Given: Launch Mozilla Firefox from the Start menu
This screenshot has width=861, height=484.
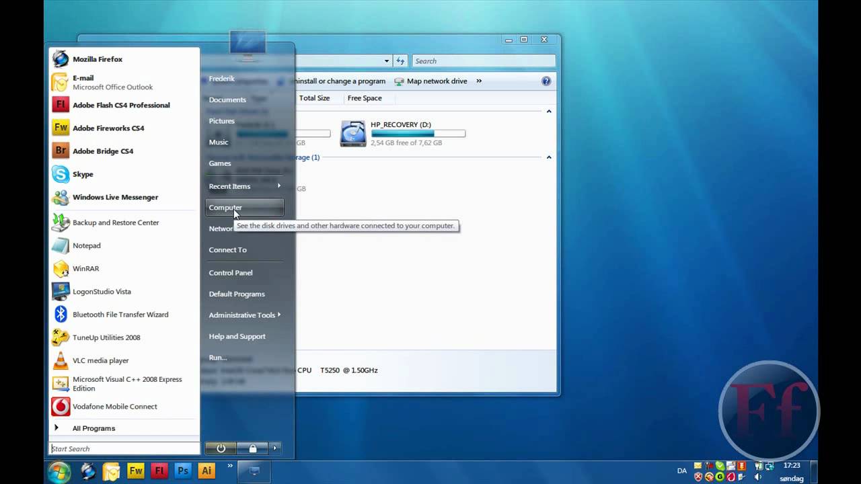Looking at the screenshot, I should click(x=124, y=59).
